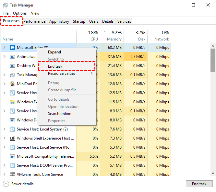Sort by CPU column header
Image resolution: width=216 pixels, height=192 pixels.
point(88,36)
